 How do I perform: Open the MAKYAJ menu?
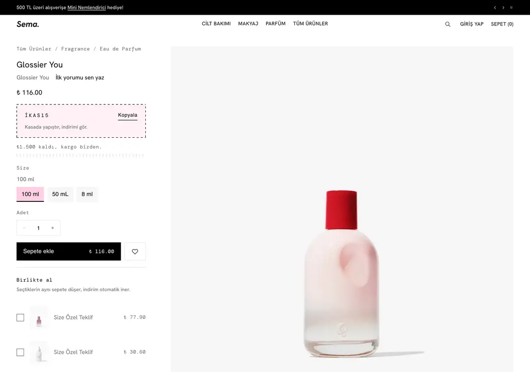pyautogui.click(x=248, y=24)
